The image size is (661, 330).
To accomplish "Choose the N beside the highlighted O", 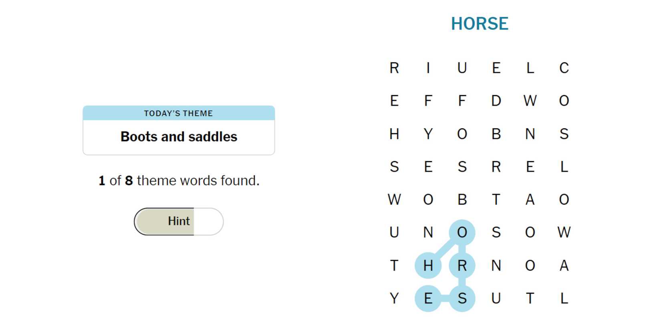I will pyautogui.click(x=428, y=232).
